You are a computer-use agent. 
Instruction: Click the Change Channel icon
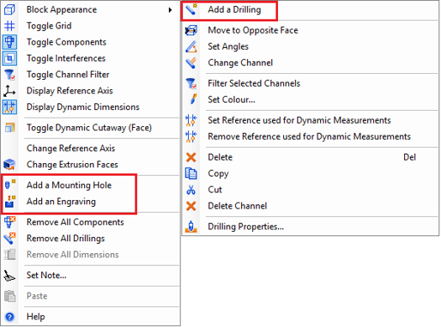click(191, 63)
